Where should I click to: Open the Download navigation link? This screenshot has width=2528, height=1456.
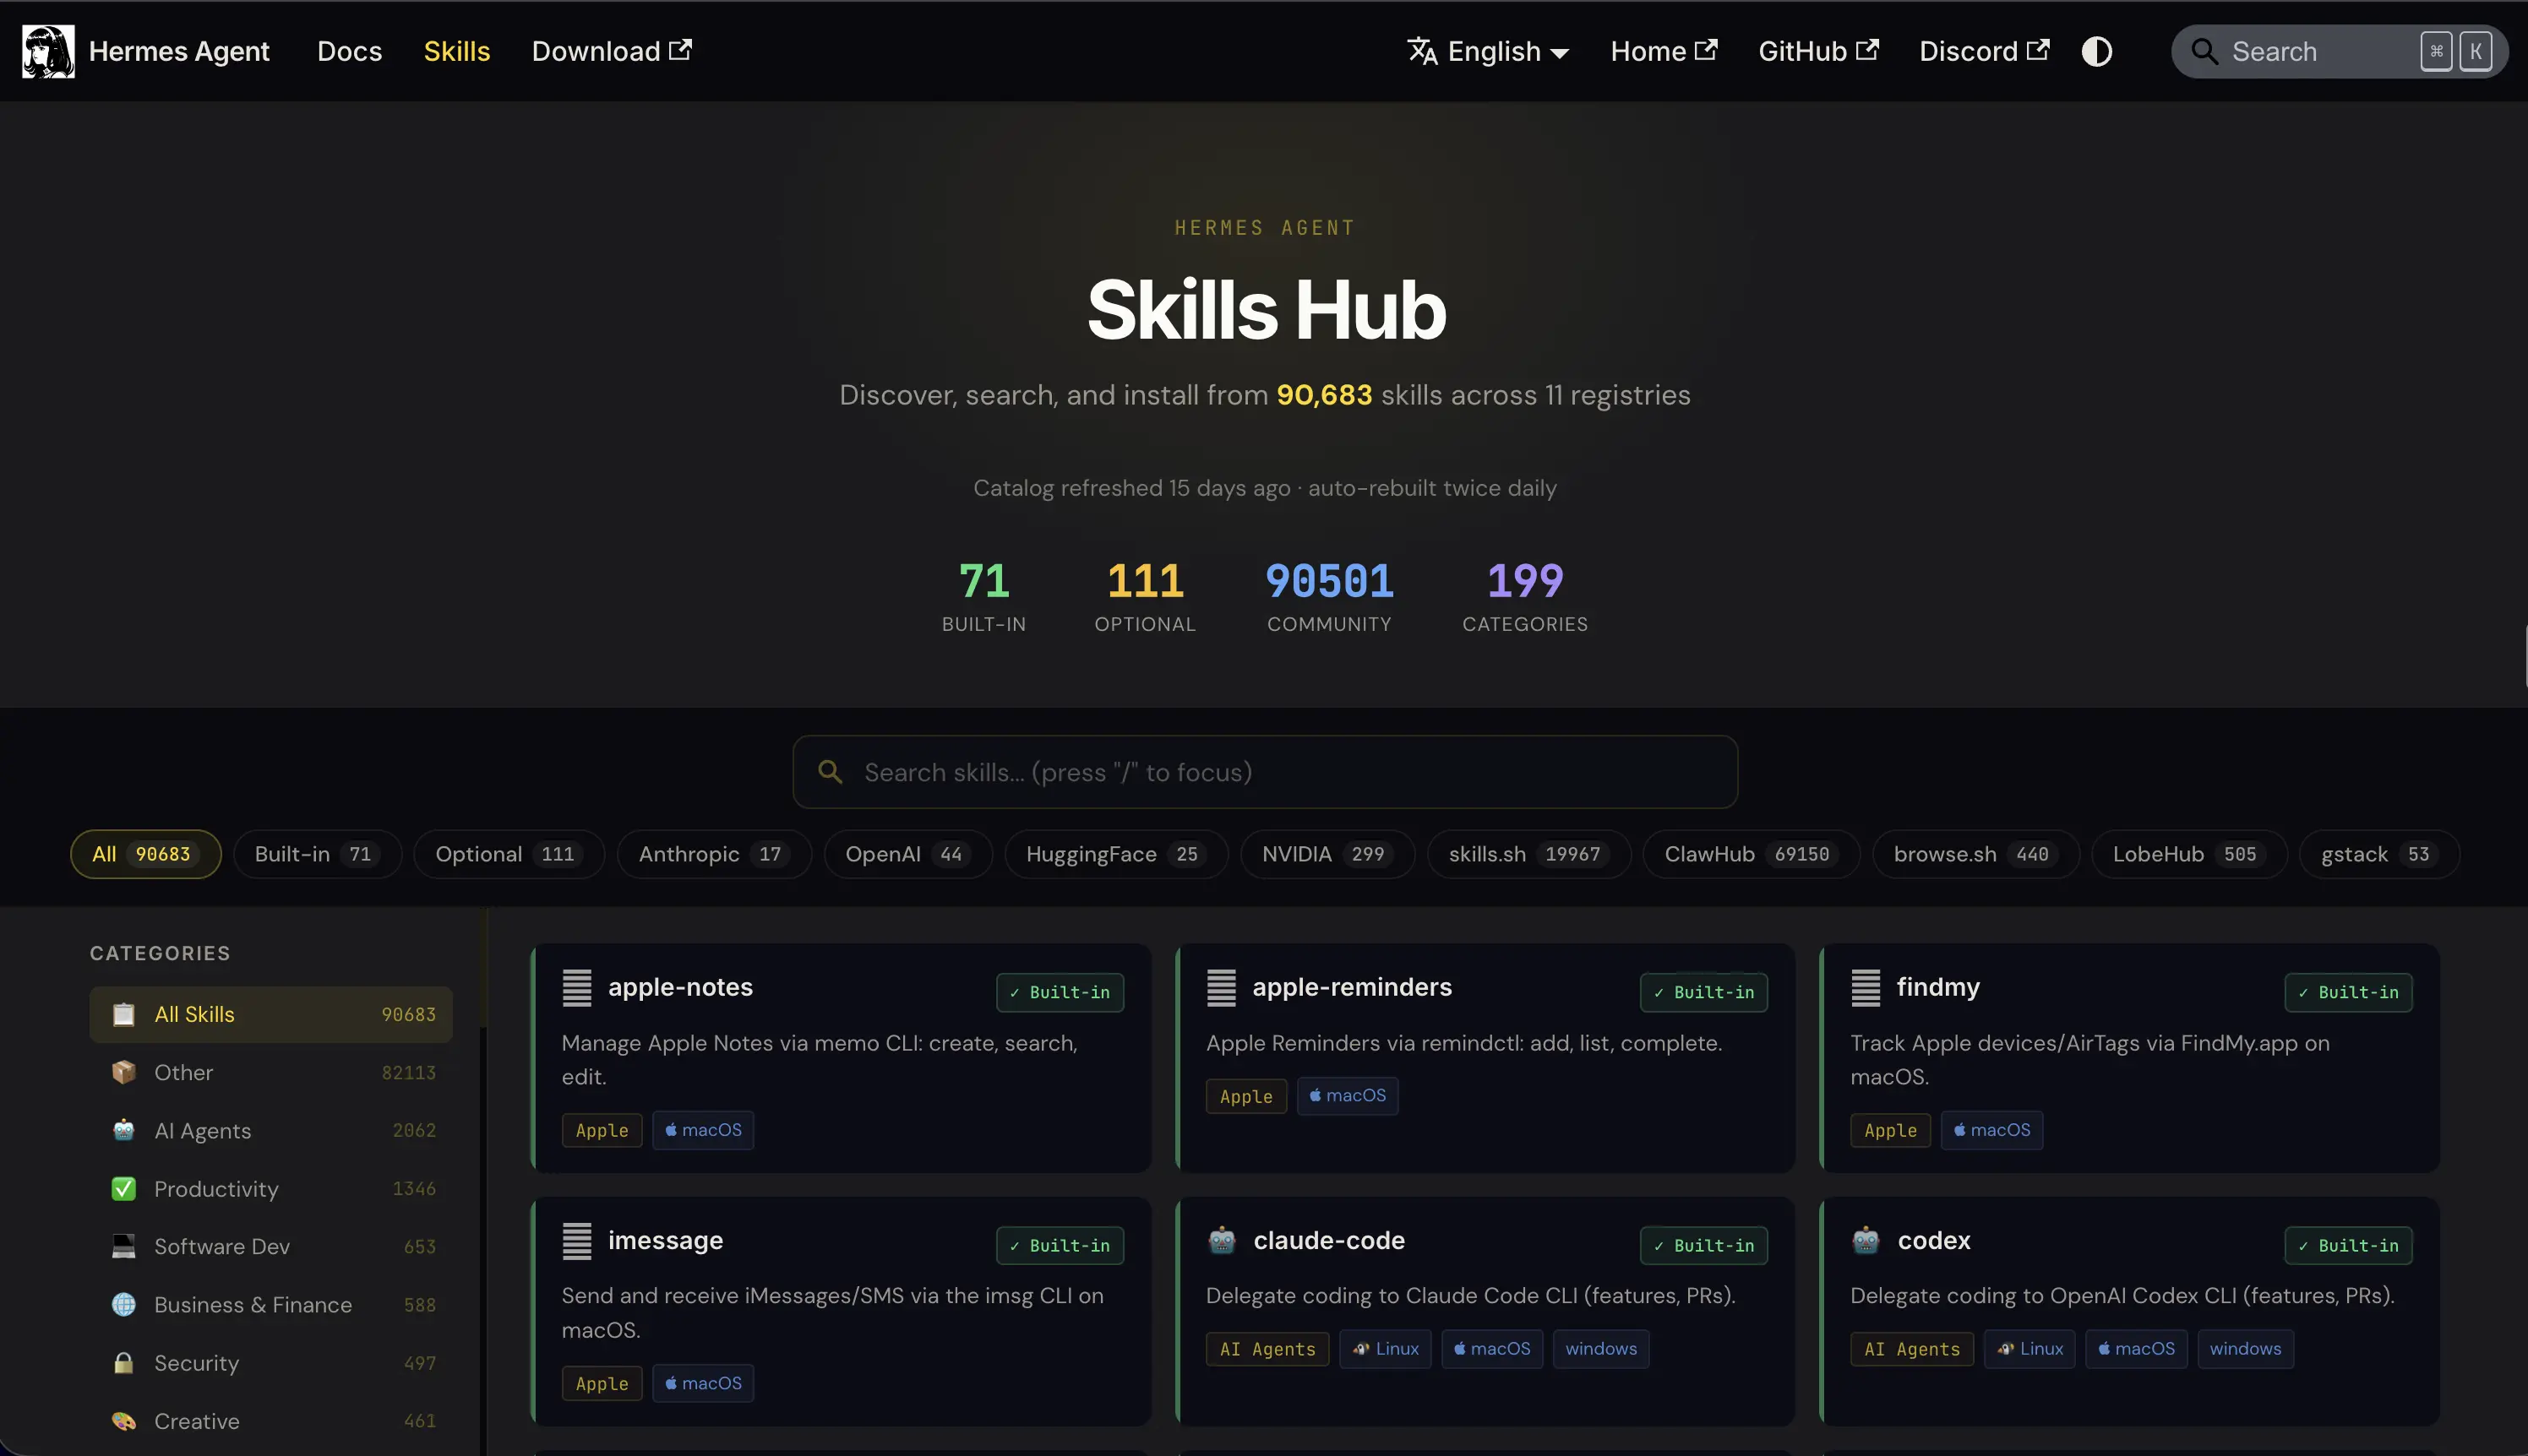click(611, 51)
